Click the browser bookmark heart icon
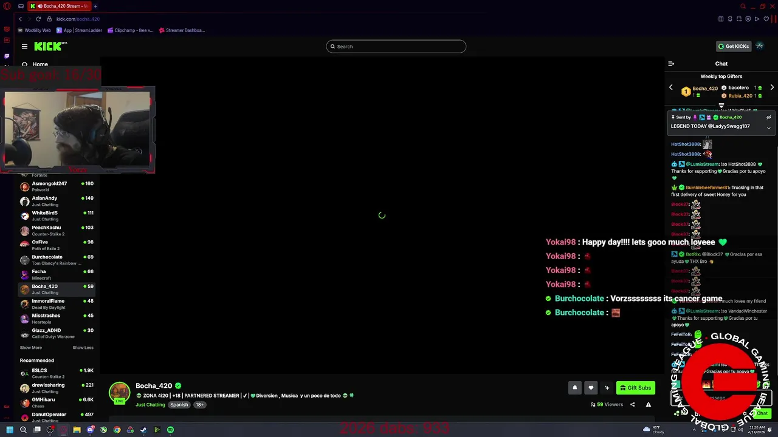This screenshot has height=437, width=778. 766,19
